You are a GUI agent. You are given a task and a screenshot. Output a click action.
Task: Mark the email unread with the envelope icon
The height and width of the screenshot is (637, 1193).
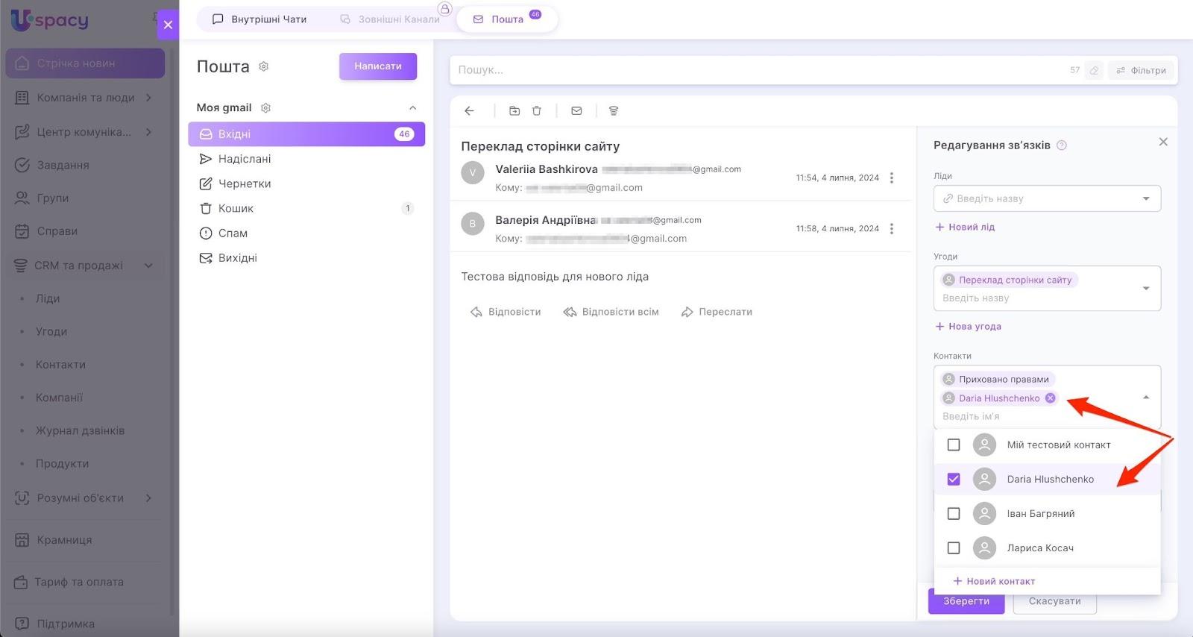[576, 111]
